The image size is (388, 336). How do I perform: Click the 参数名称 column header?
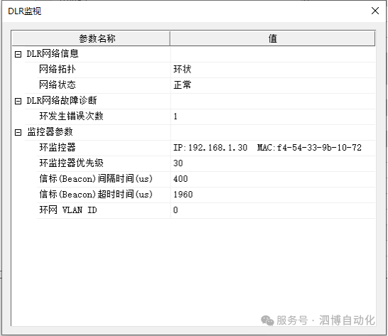point(91,38)
